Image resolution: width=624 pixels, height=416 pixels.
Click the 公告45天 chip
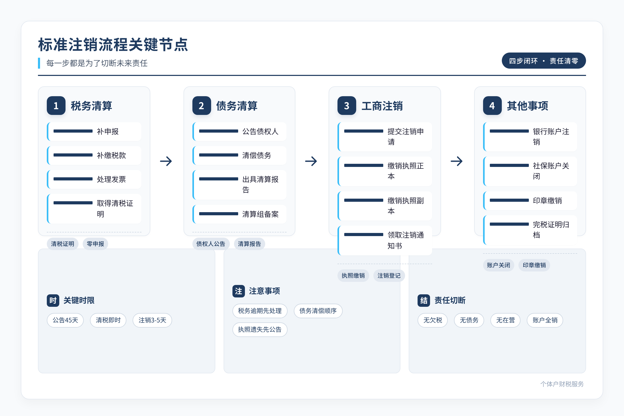click(65, 320)
